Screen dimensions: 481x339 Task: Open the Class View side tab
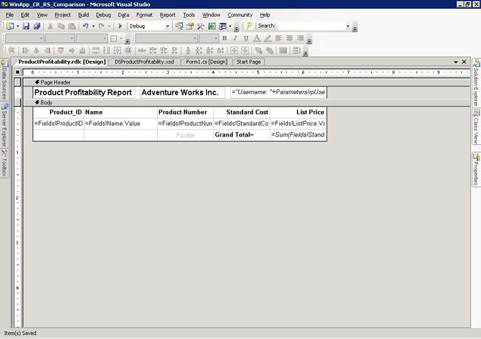pos(476,127)
